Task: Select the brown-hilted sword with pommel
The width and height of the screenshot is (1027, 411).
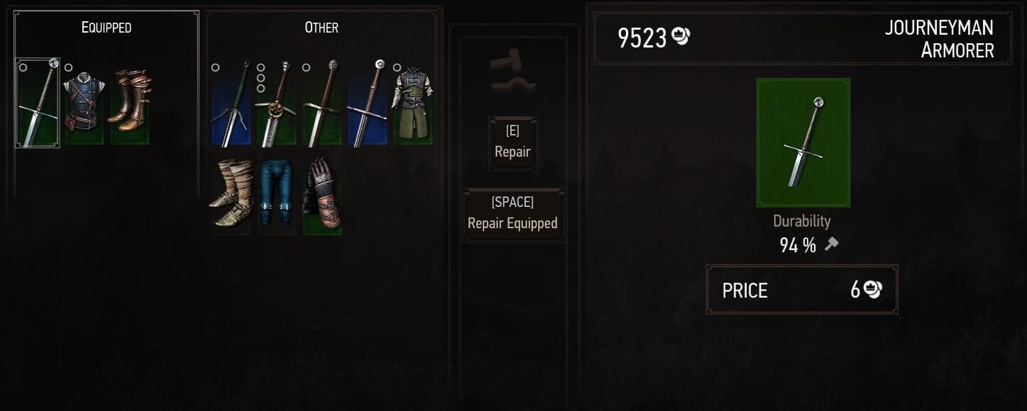Action: click(x=322, y=103)
